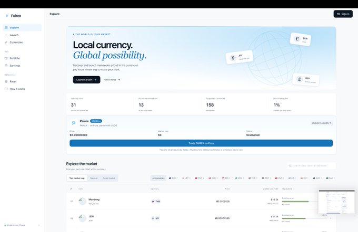This screenshot has width=358, height=232.
Task: Click the Pairex official token logo
Action: (x=74, y=123)
